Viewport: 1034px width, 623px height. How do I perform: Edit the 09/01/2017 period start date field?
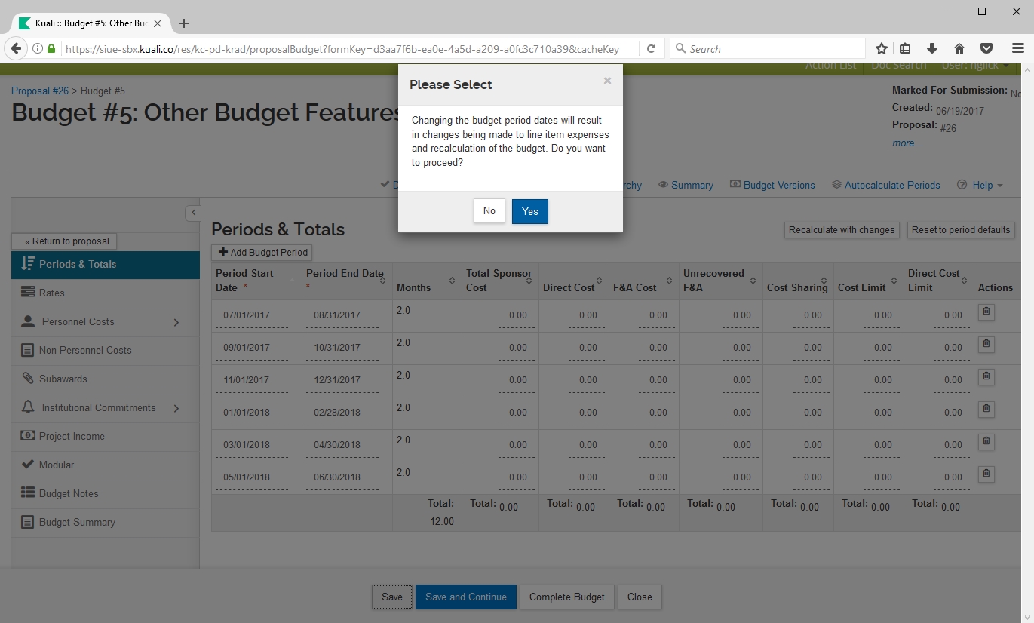click(x=251, y=348)
